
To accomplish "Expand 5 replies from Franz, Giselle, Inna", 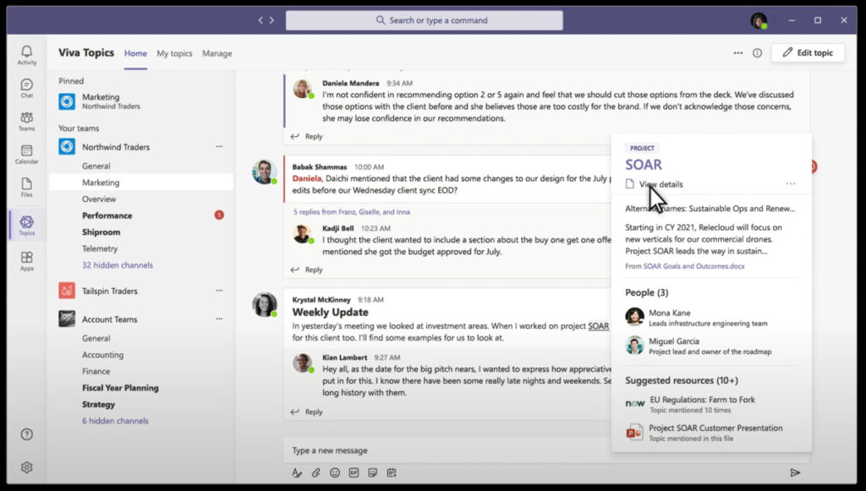I will pos(351,212).
